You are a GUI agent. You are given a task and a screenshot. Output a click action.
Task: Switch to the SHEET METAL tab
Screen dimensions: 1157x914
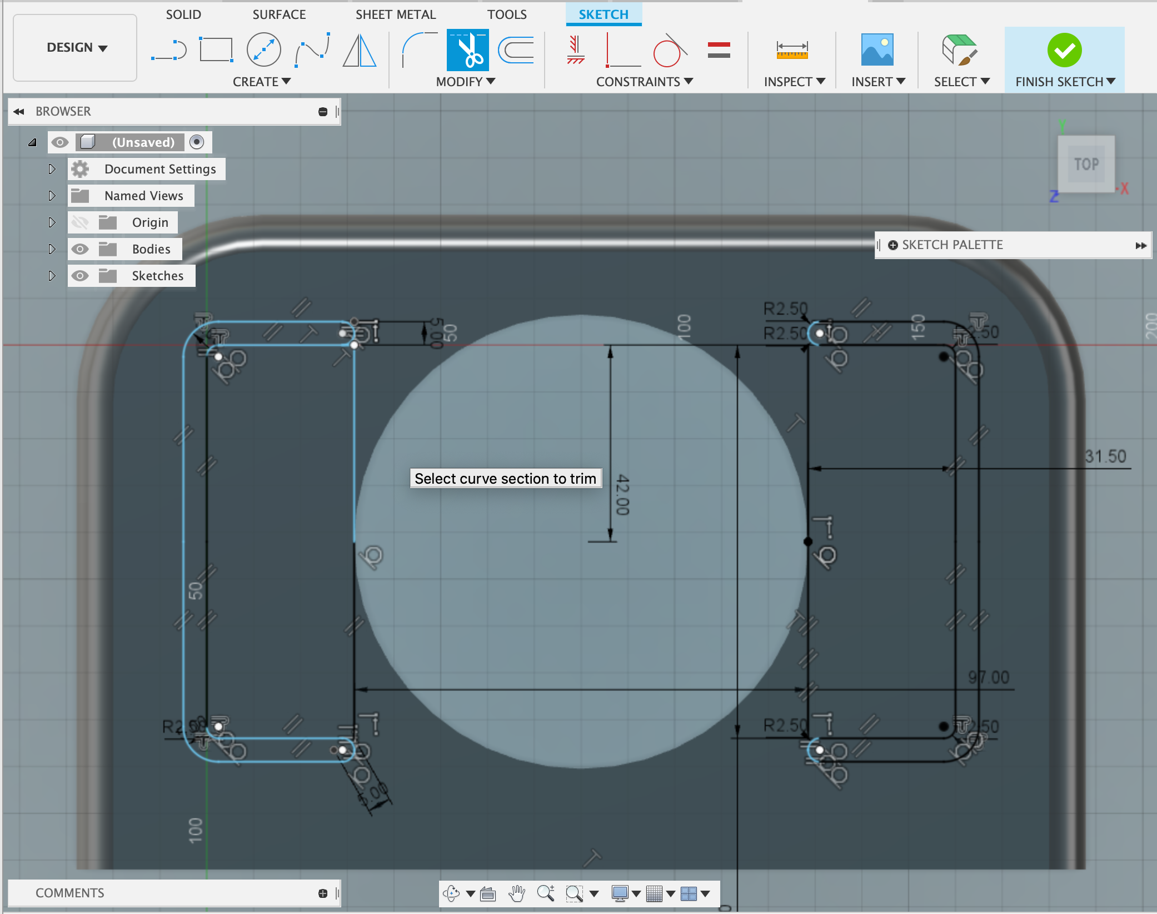(396, 14)
